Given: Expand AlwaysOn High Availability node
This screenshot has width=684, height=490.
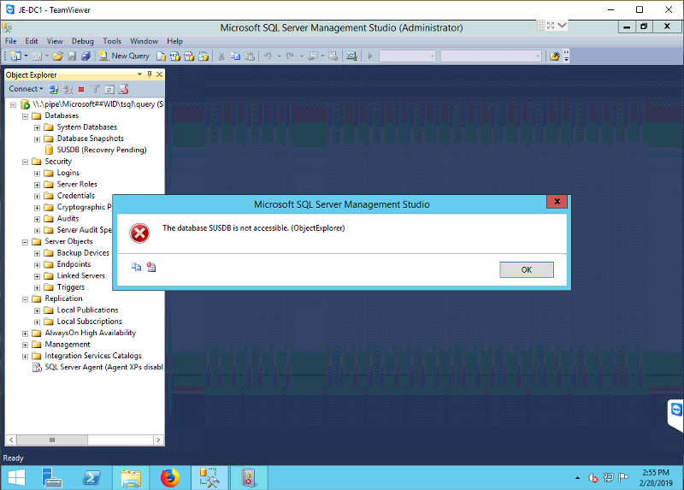Looking at the screenshot, I should [25, 334].
